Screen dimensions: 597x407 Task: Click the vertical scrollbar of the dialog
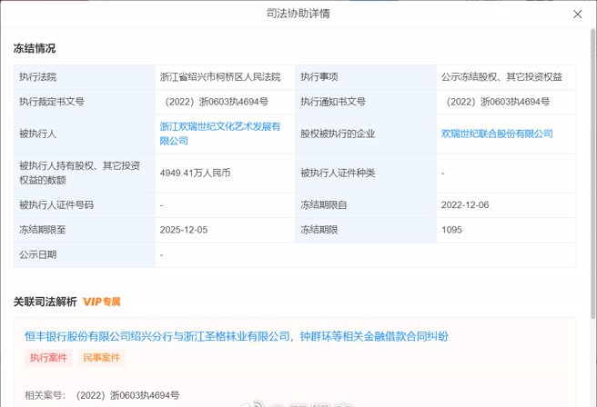point(592,173)
